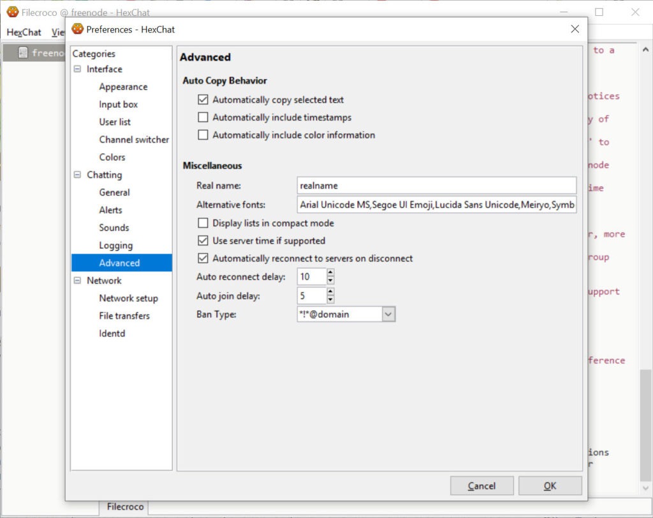The image size is (653, 518).
Task: Click the Miscellaneous section heading
Action: [212, 165]
